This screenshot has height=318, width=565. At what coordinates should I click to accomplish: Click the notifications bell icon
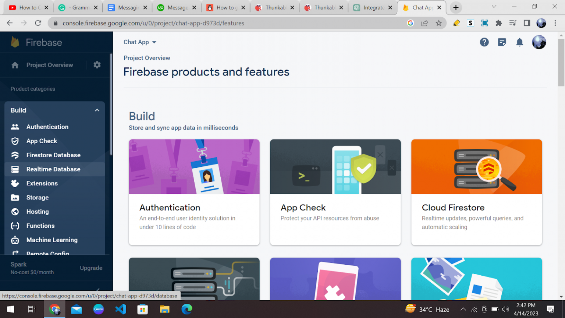[x=519, y=42]
